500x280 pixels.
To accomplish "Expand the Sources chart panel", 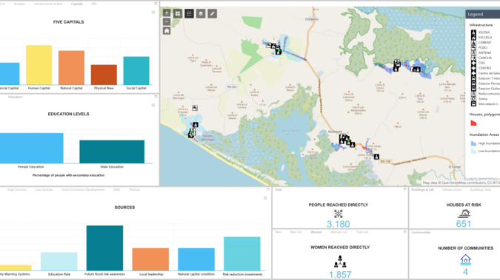I will (268, 189).
